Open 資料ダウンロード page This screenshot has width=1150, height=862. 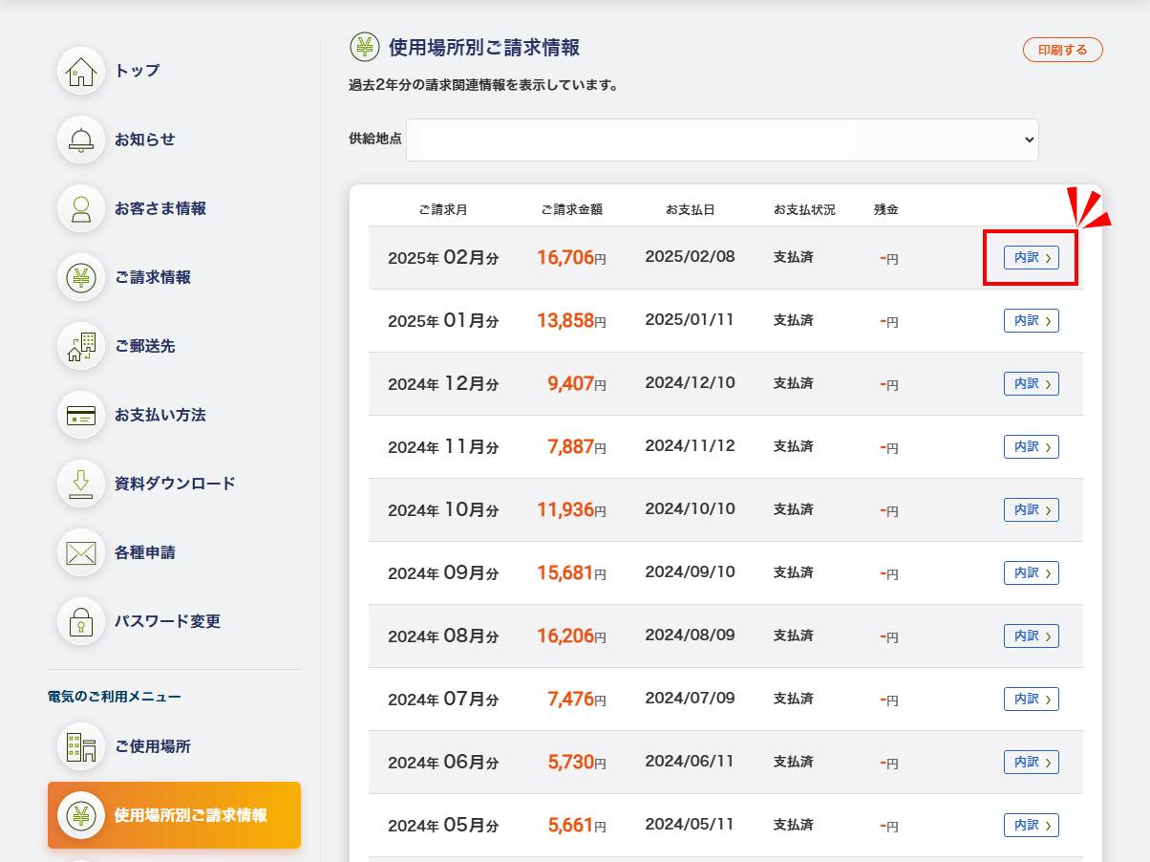pyautogui.click(x=175, y=484)
